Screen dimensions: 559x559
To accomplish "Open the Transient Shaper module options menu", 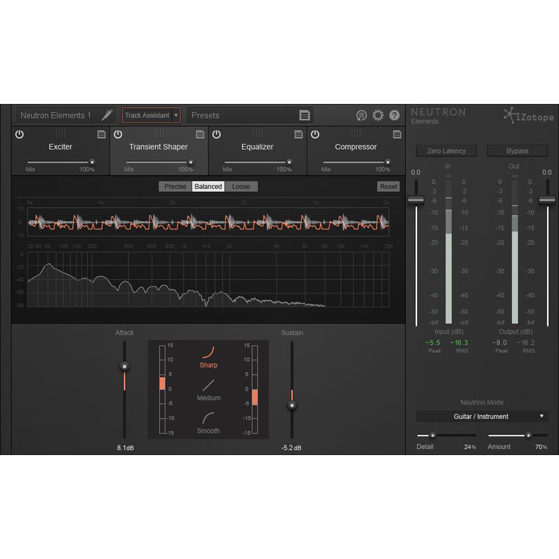I will point(200,134).
